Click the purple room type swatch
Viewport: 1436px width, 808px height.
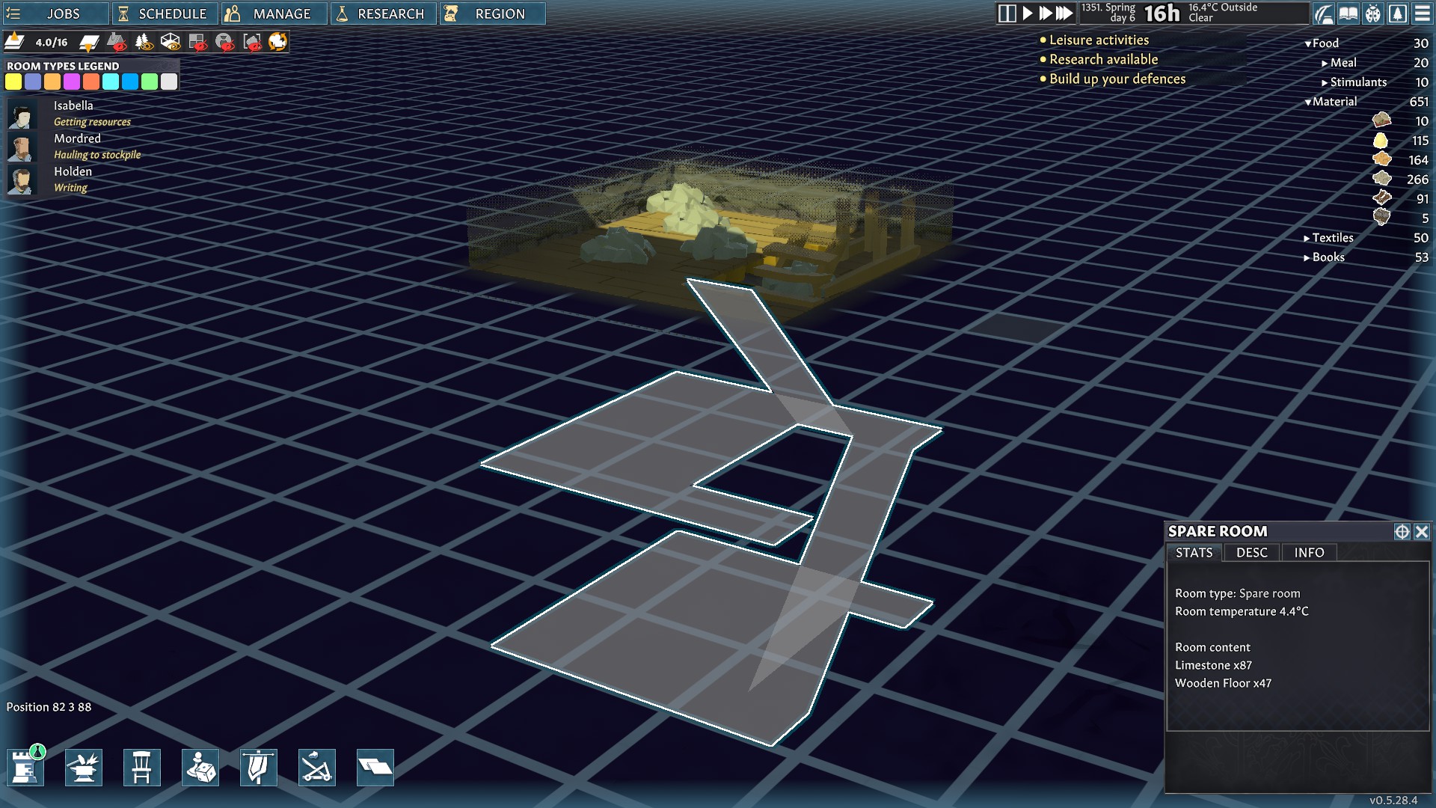(72, 82)
